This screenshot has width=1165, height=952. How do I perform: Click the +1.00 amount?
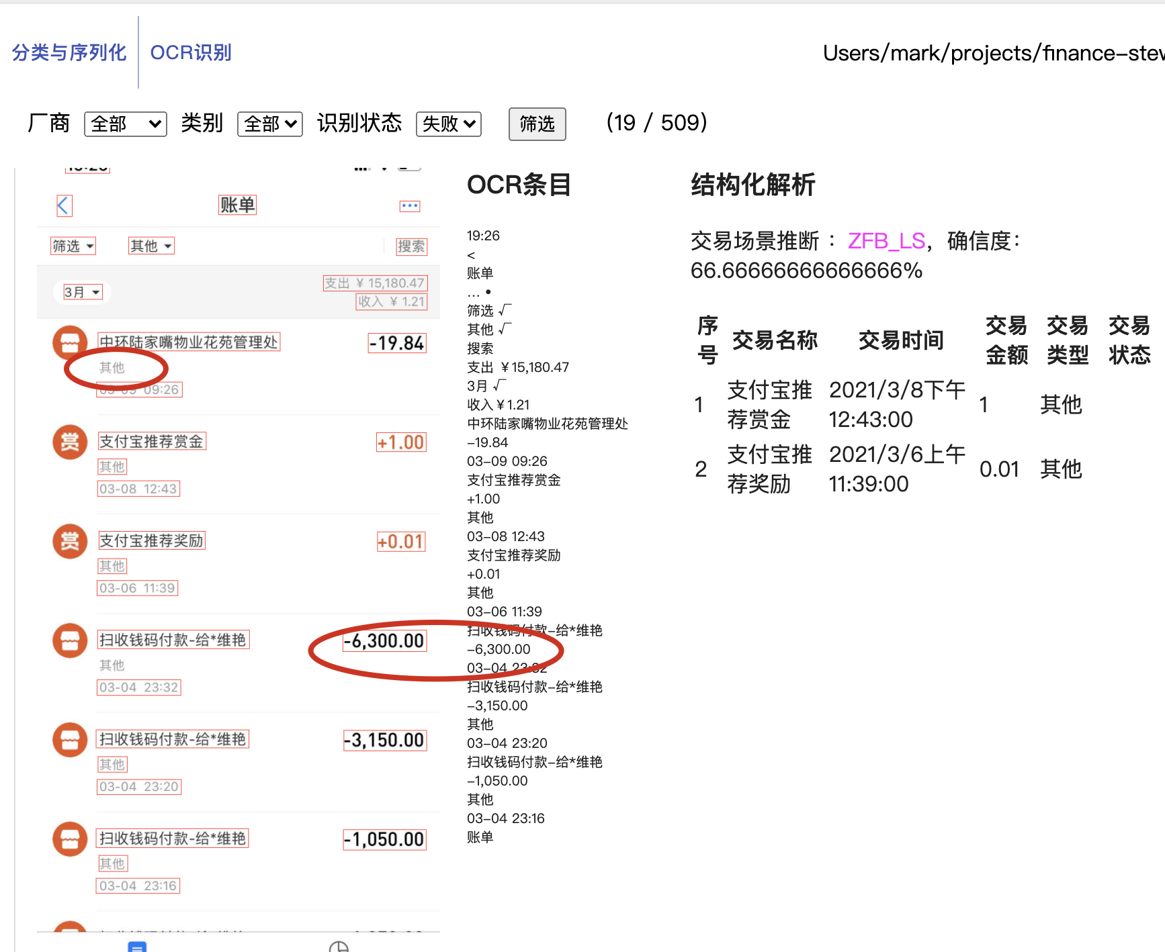click(x=401, y=442)
